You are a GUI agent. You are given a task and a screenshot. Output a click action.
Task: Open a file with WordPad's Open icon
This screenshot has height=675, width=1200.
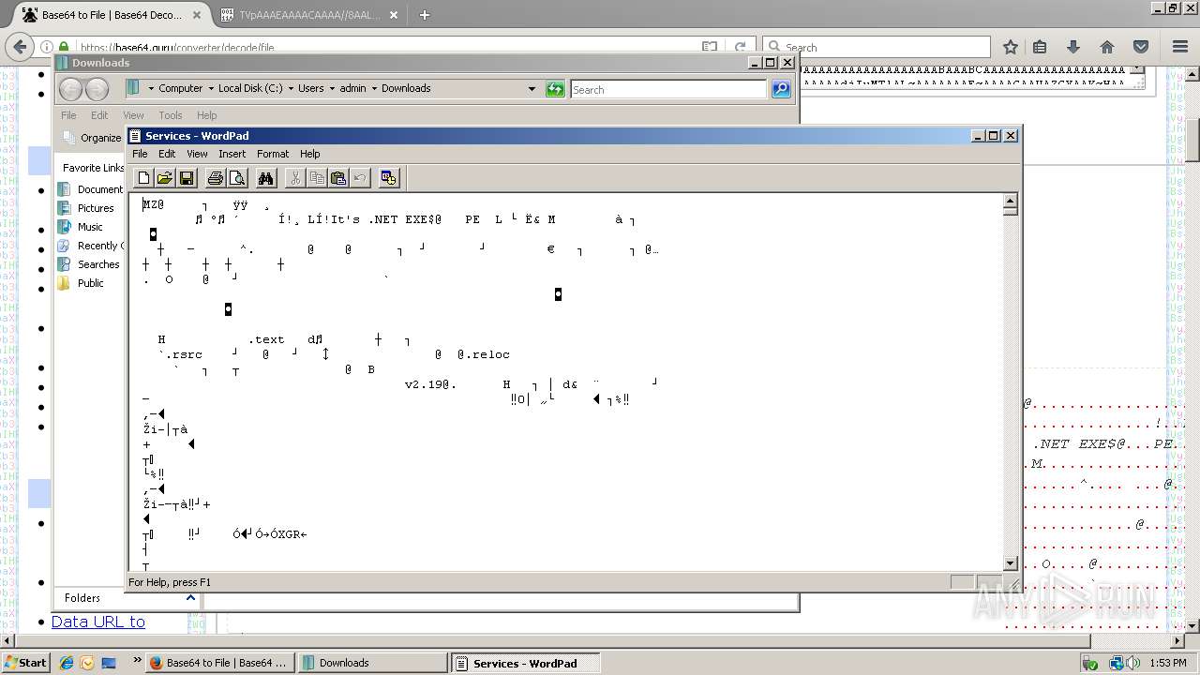point(164,177)
